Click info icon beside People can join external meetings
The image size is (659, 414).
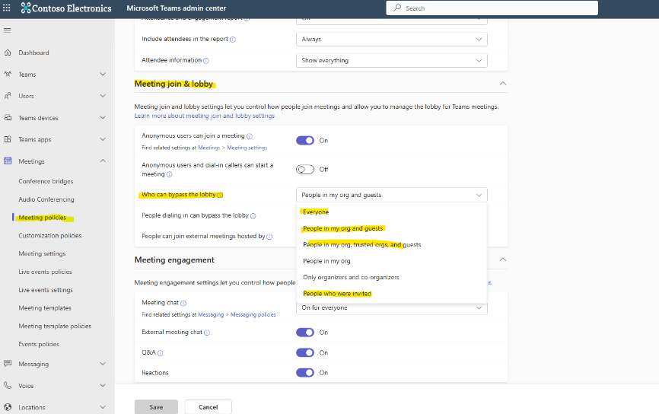(x=269, y=237)
